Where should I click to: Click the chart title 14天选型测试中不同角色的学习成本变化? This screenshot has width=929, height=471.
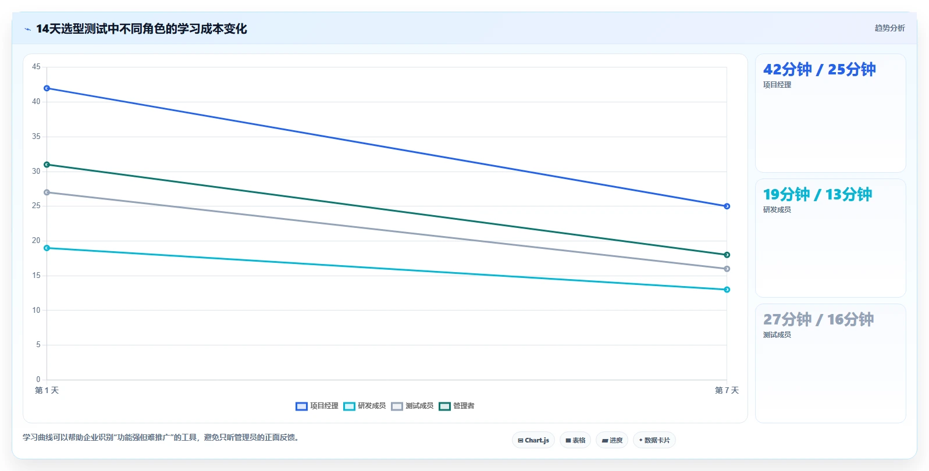click(x=141, y=29)
